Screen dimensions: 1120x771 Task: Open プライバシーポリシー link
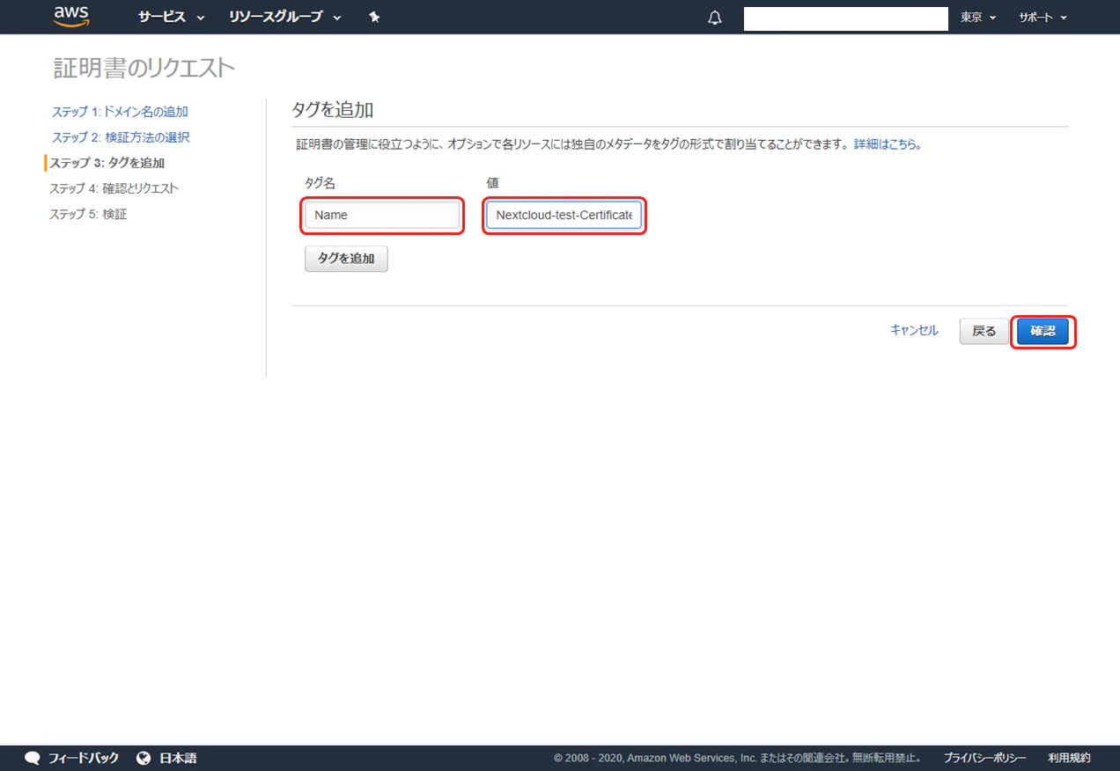(984, 758)
